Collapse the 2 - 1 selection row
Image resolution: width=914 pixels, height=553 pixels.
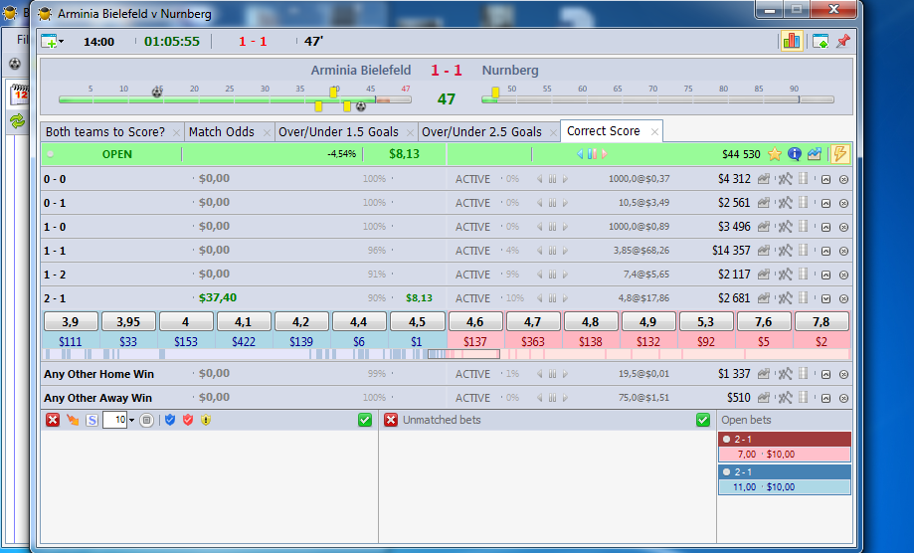pos(825,299)
